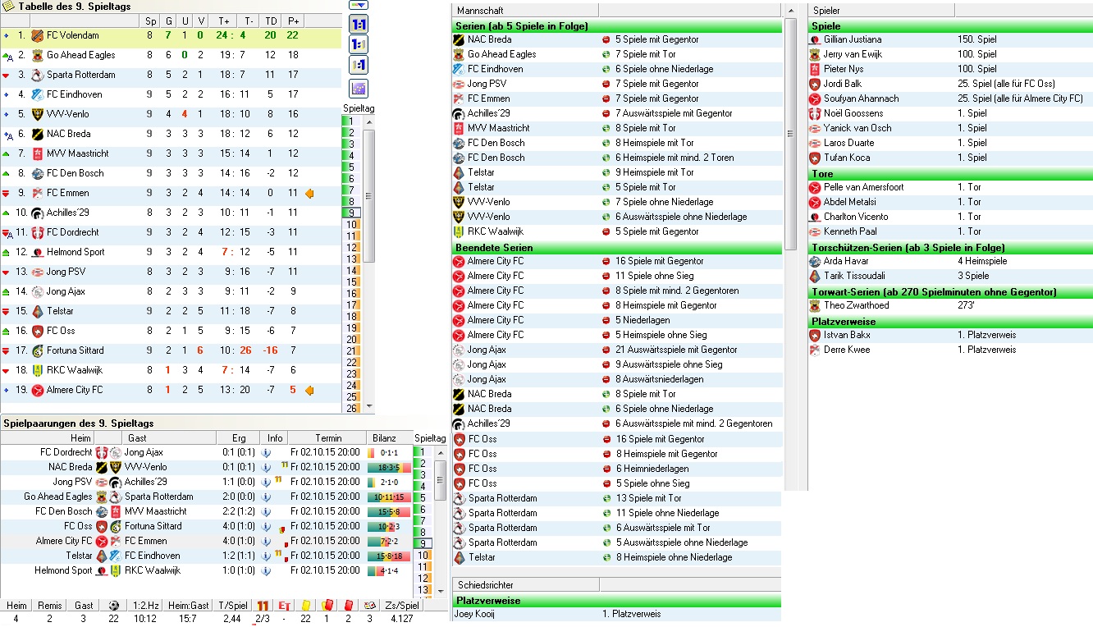Select the streak row '21 Auswärtsspiele mit Gegentor'
The height and width of the screenshot is (627, 1093).
(x=617, y=350)
